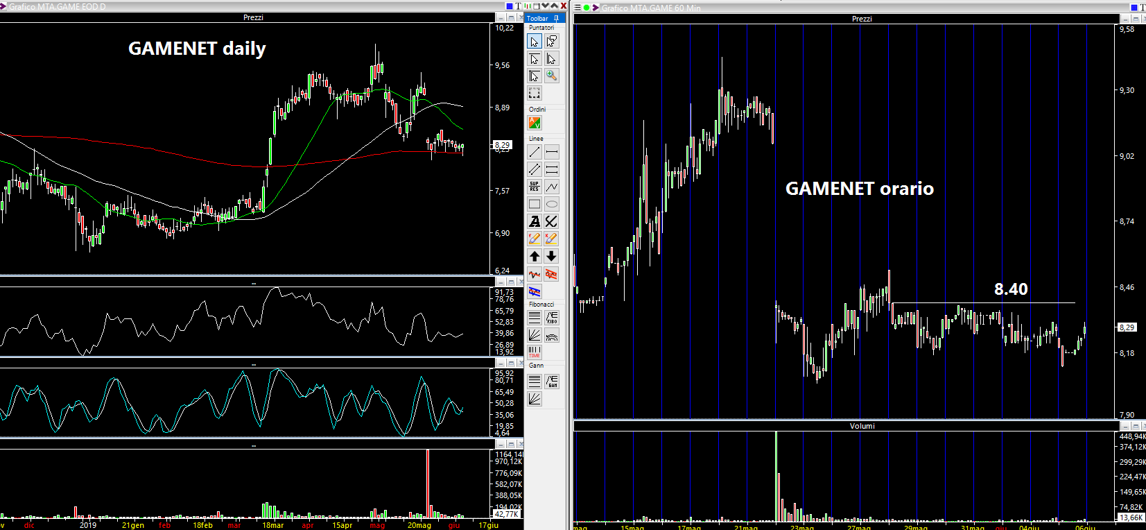Select the standard arrow pointer tool
Viewport: 1146px width, 530px height.
[535, 42]
